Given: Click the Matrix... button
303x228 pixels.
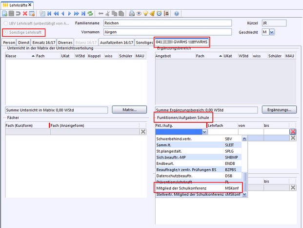Looking at the screenshot, I should [130, 109].
